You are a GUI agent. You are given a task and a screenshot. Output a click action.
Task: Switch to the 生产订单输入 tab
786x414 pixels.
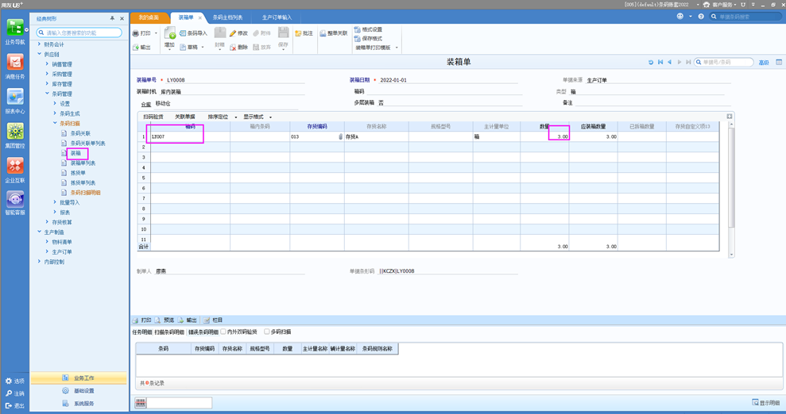click(277, 17)
